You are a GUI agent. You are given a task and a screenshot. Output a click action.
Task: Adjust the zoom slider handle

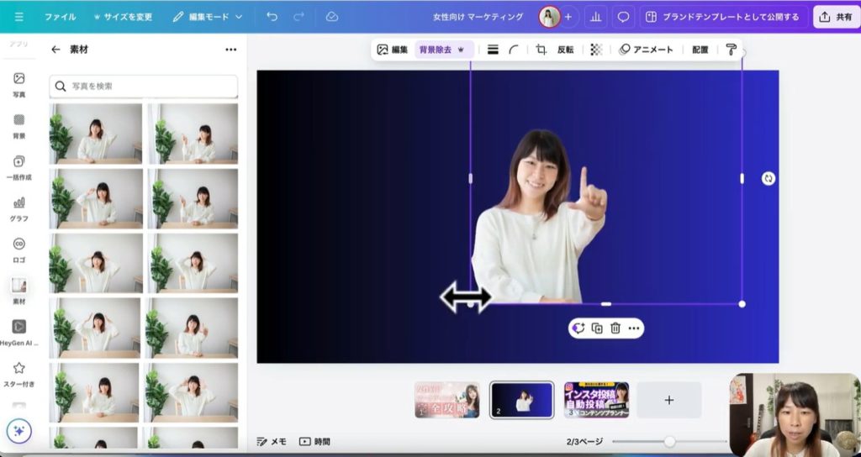coord(669,441)
